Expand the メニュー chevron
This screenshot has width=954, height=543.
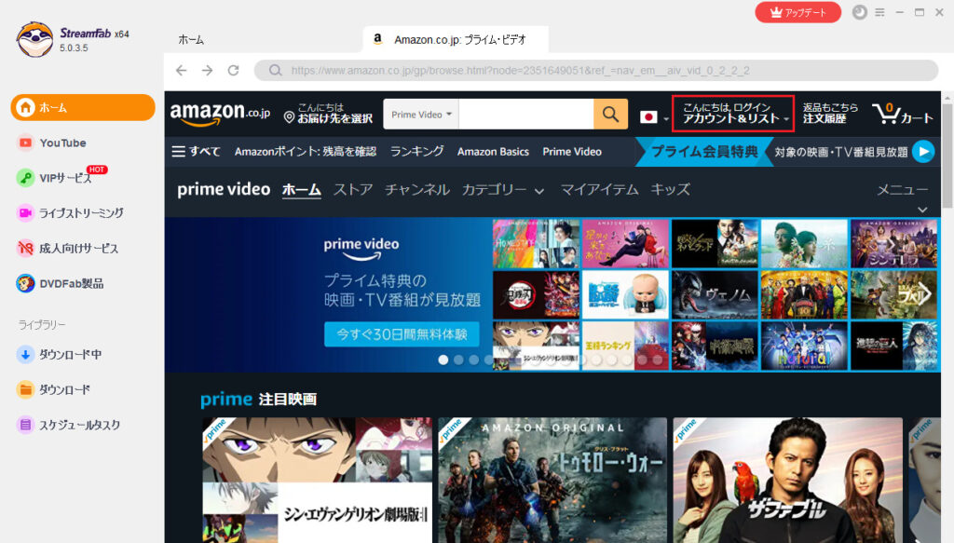[x=922, y=210]
